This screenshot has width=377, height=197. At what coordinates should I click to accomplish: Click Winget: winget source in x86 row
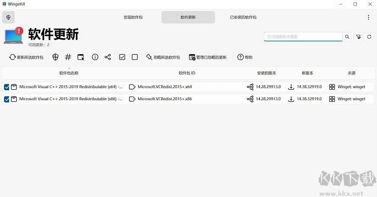pos(351,99)
